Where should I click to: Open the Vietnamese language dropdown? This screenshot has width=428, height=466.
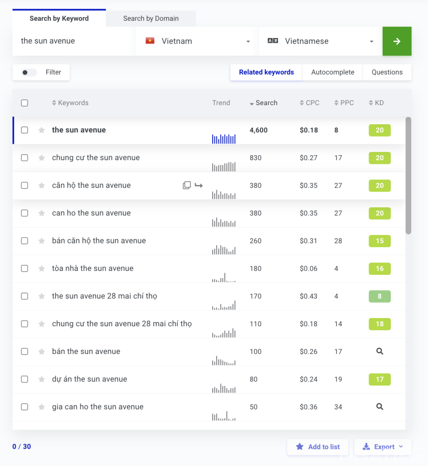coord(320,41)
